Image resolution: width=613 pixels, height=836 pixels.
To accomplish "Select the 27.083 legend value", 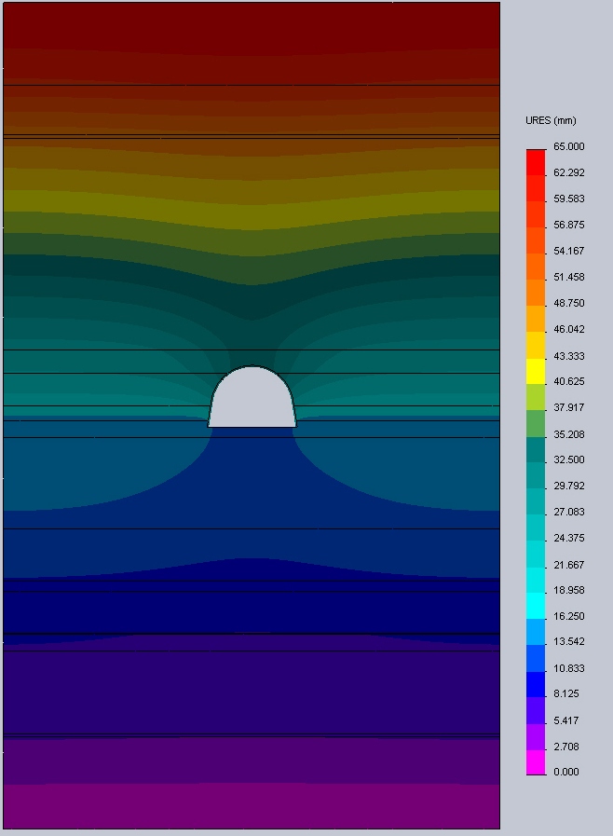I will [569, 513].
